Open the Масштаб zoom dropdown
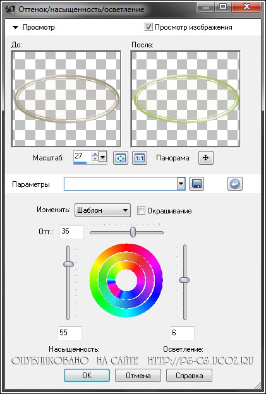The image size is (266, 394). 102,158
